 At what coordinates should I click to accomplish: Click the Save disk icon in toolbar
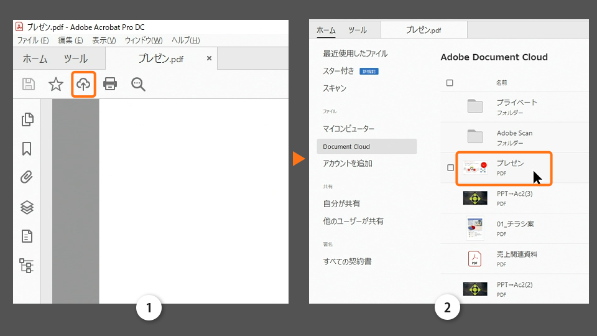pos(29,84)
